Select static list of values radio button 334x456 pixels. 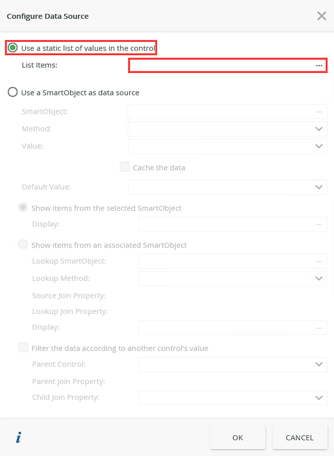12,48
